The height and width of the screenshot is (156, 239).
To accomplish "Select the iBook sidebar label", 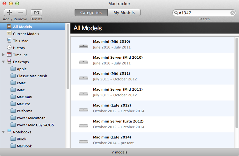I will click(x=21, y=139).
